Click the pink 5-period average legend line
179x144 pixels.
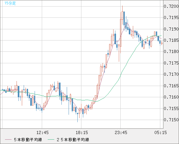(x=8, y=140)
